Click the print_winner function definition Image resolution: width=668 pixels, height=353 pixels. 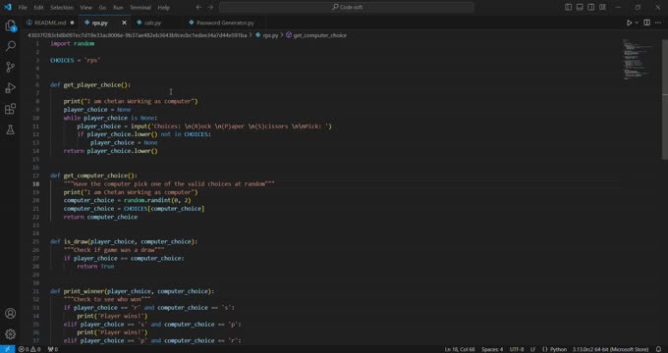coord(132,291)
